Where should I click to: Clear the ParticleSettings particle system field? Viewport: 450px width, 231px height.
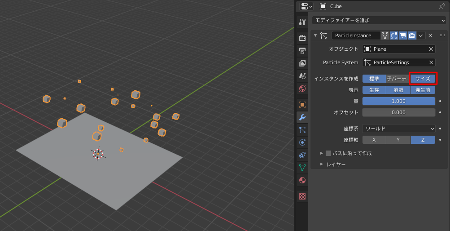coord(431,62)
